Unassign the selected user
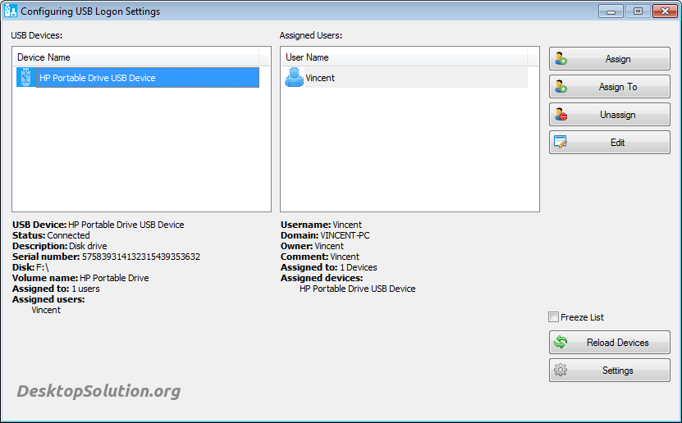Screen dimensions: 682x423 (609, 114)
